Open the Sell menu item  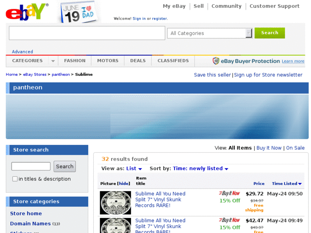coord(198,6)
